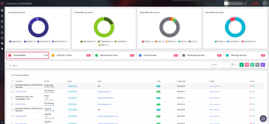Toggle the MEDIUM severity legend swatch

click(166, 42)
